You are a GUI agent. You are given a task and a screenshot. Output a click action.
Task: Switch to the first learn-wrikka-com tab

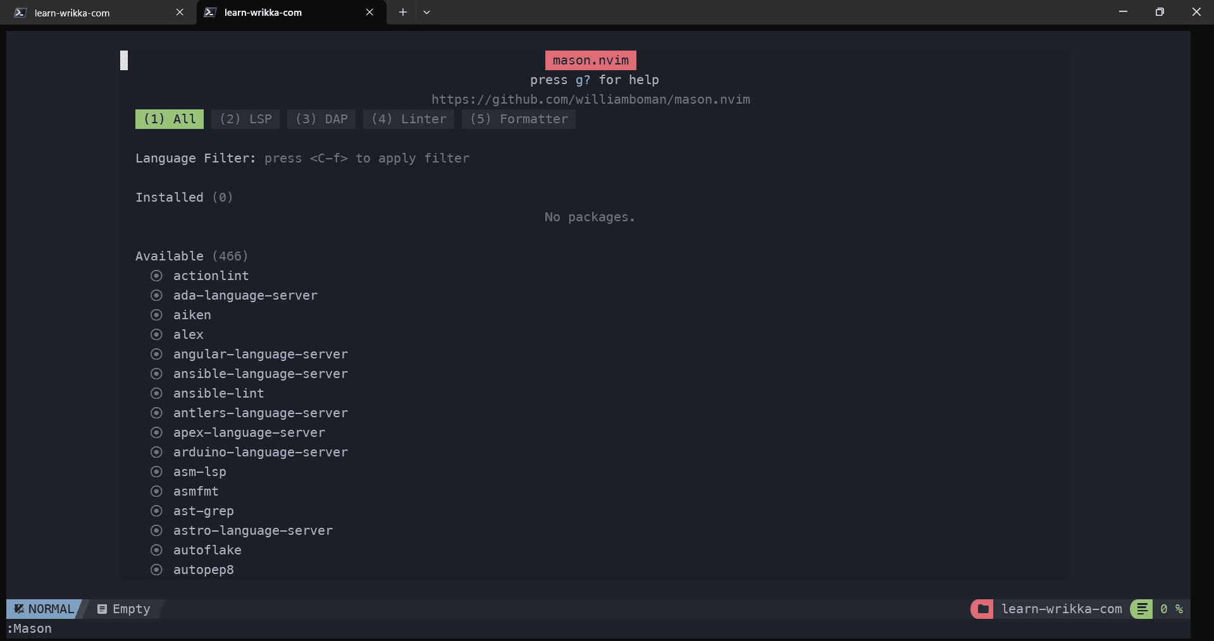pyautogui.click(x=98, y=13)
